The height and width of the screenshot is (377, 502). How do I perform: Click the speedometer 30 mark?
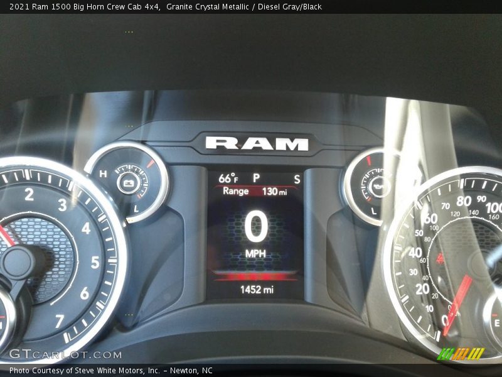click(414, 272)
